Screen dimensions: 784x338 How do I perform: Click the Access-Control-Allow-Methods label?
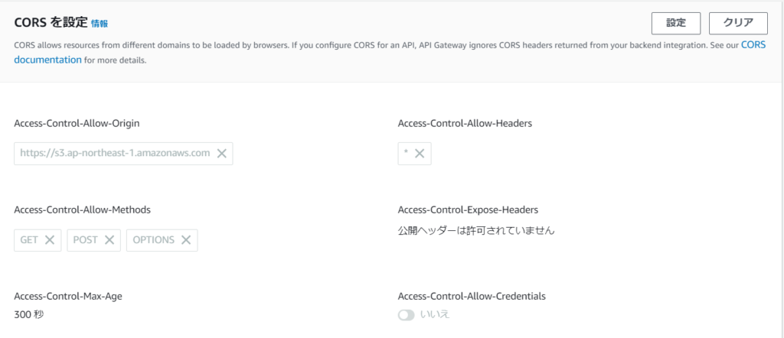(x=82, y=209)
